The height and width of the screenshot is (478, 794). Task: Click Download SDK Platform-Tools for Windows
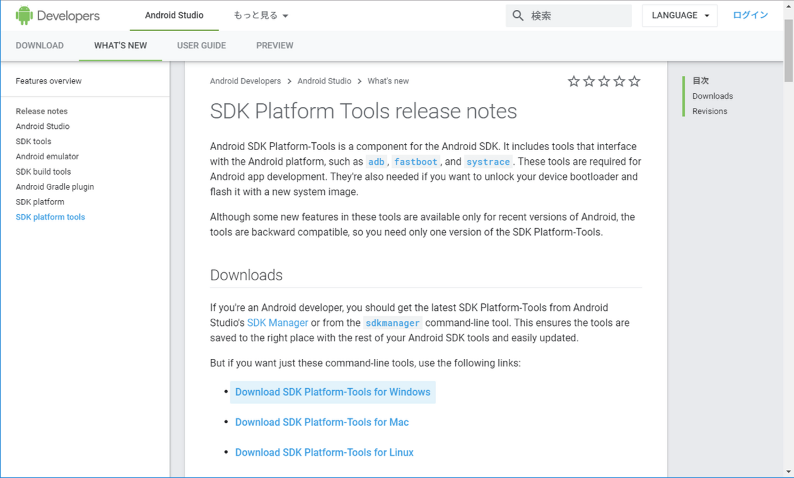click(333, 392)
